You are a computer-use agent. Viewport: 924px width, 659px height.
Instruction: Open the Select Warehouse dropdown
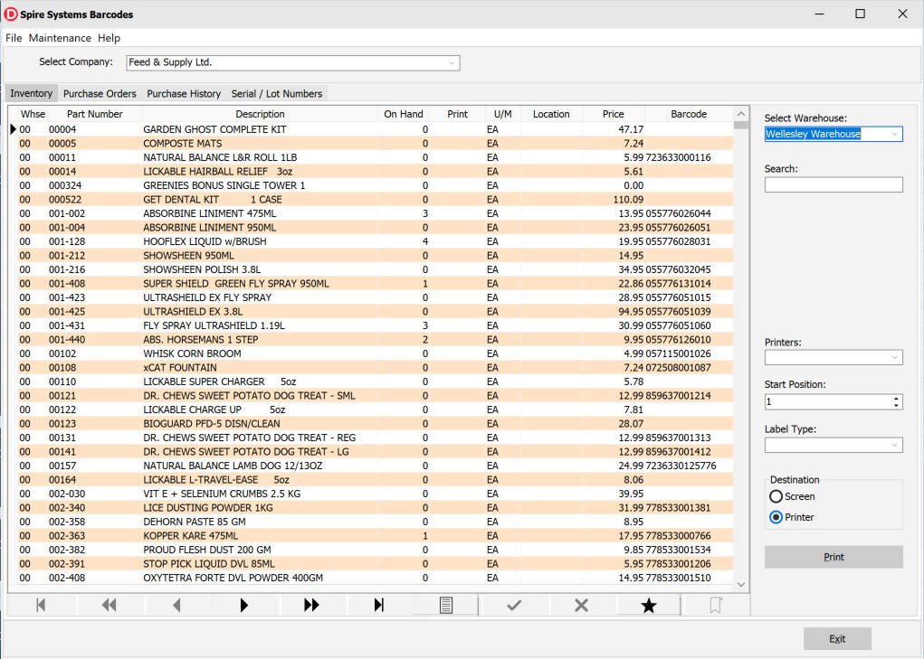(x=894, y=134)
